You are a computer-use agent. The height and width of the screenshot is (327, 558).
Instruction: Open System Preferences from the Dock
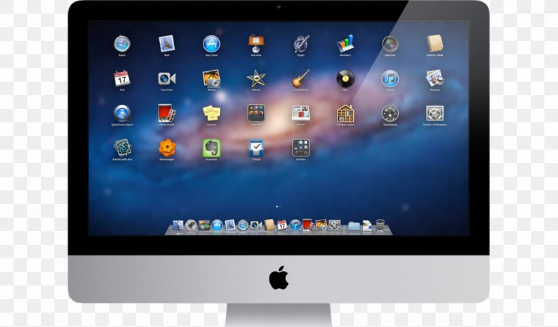[335, 225]
